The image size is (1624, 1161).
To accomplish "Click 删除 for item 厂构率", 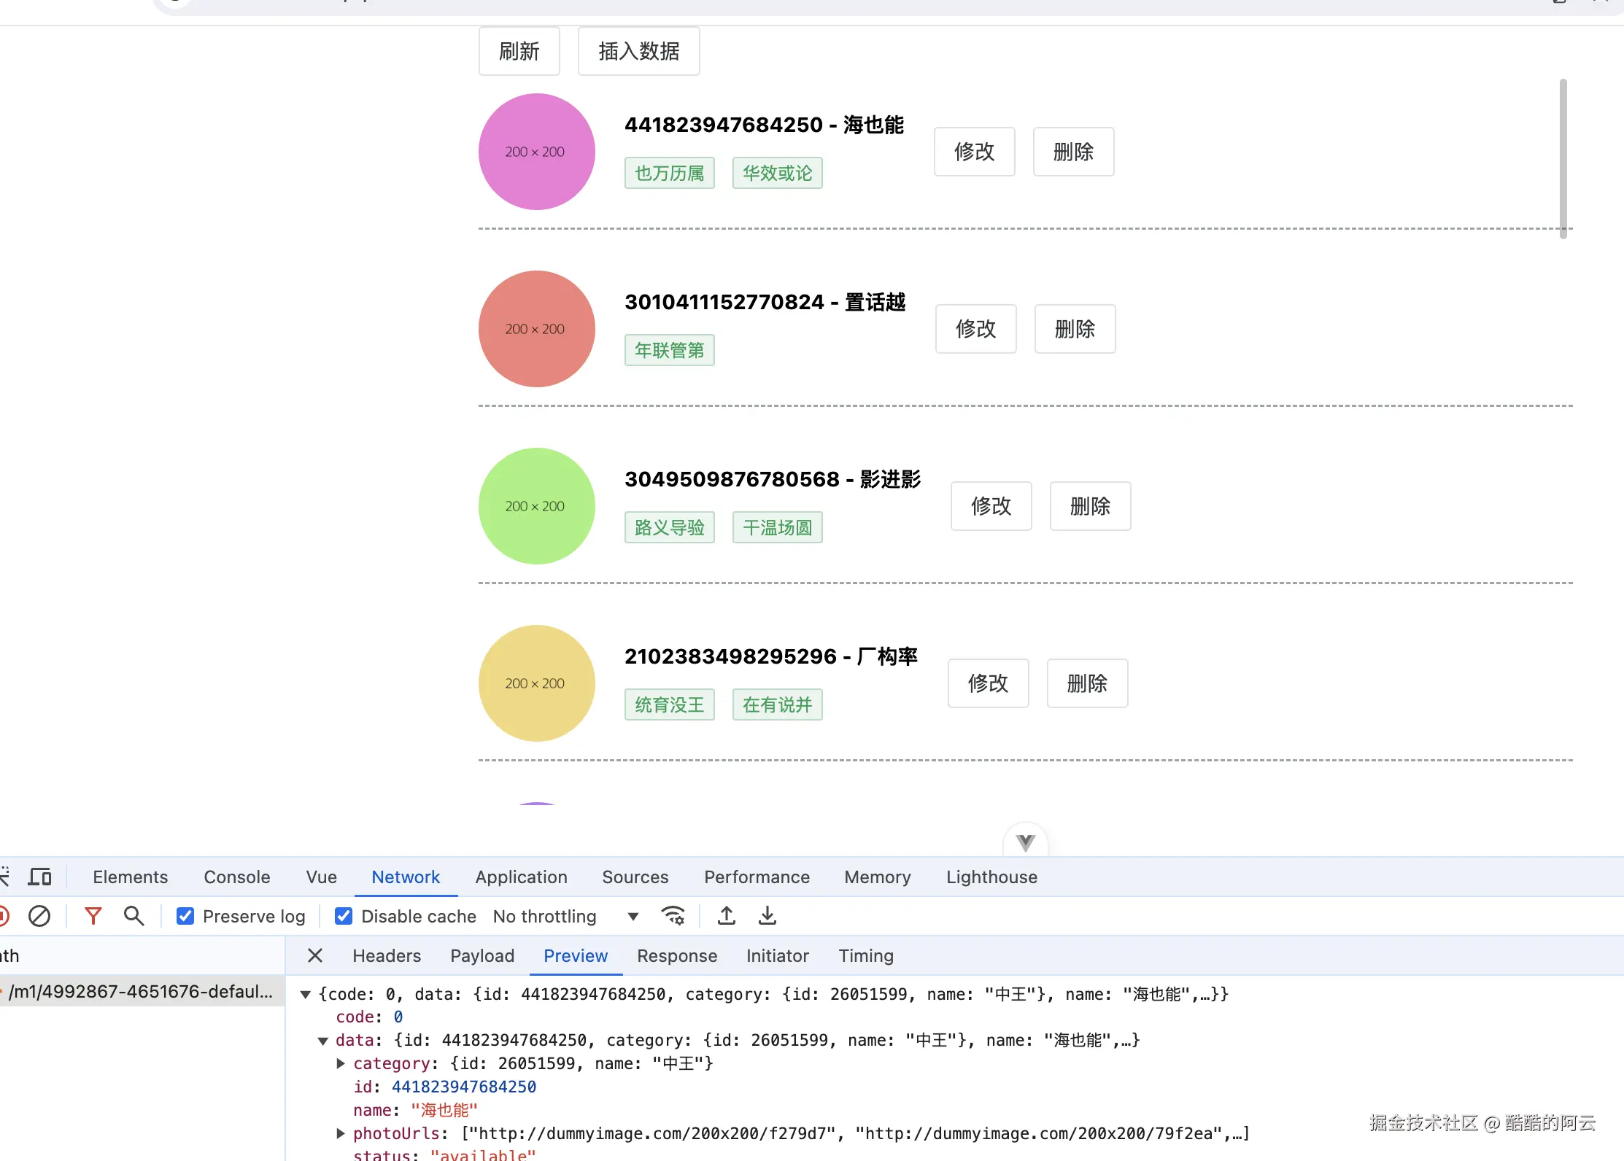I will [x=1088, y=683].
